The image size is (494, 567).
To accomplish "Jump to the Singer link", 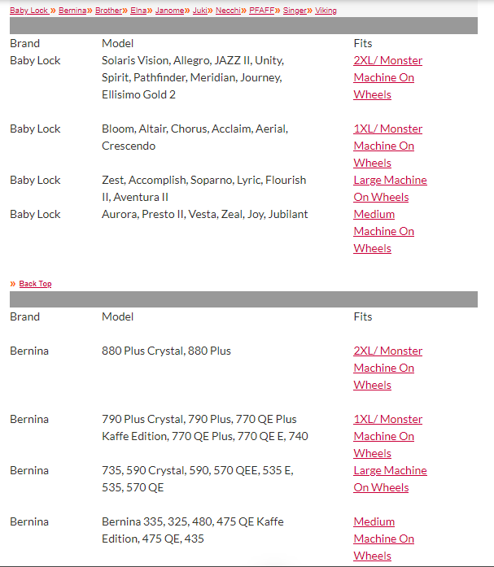I will tap(294, 11).
